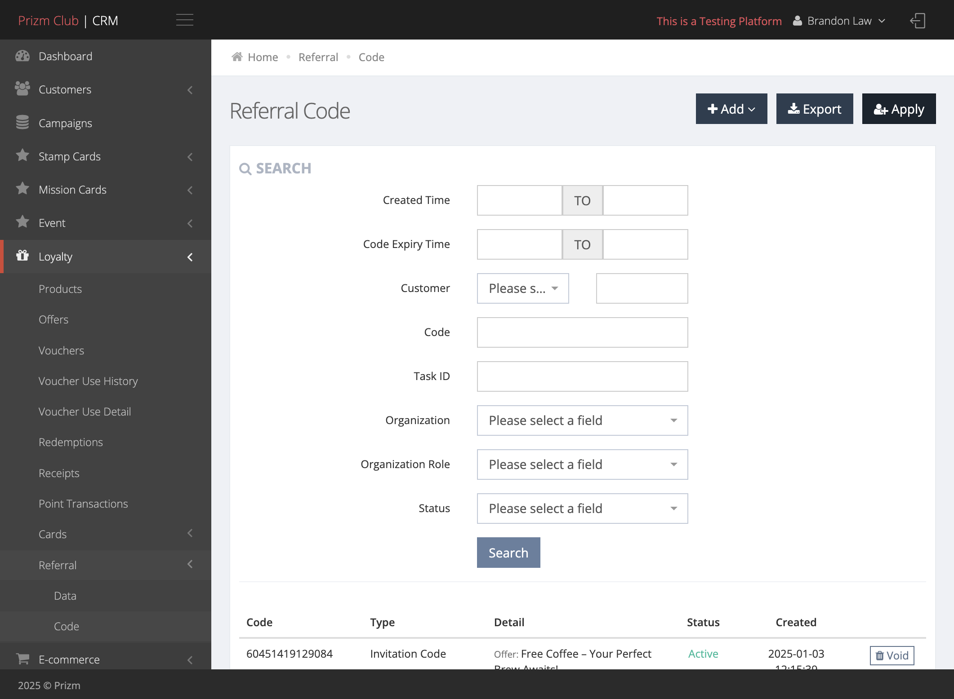
Task: Open the Organization Role dropdown
Action: point(582,465)
